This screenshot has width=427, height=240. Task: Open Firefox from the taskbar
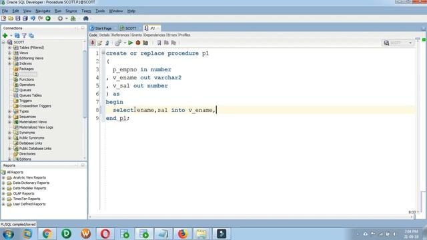click(x=182, y=234)
